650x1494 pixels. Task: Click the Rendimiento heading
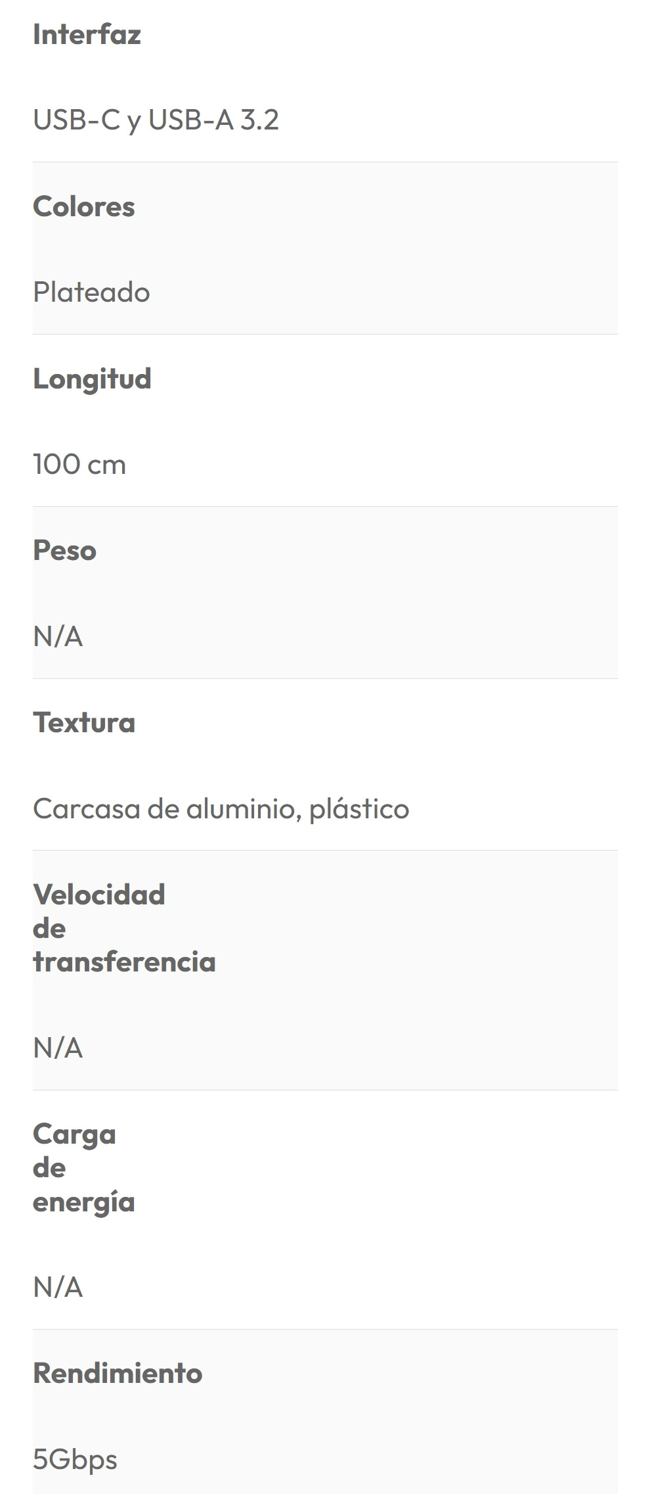(118, 1374)
